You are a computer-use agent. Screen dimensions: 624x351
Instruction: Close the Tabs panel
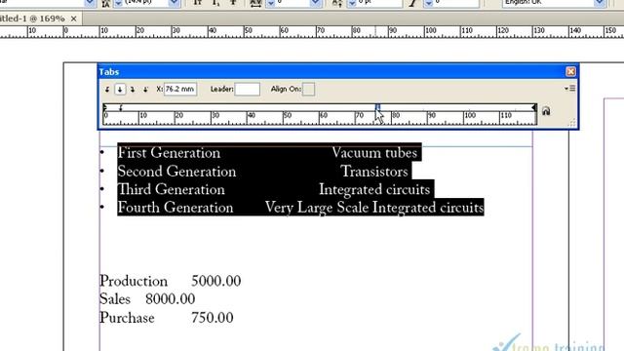click(x=570, y=71)
